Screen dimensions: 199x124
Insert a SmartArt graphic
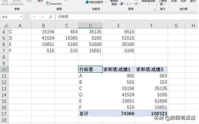pos(54,4)
